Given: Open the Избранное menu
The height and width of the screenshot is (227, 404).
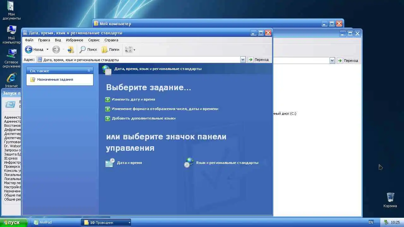Looking at the screenshot, I should click(x=74, y=40).
